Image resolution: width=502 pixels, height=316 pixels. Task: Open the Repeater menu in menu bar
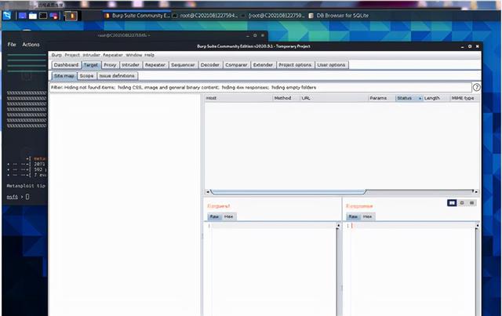point(113,55)
